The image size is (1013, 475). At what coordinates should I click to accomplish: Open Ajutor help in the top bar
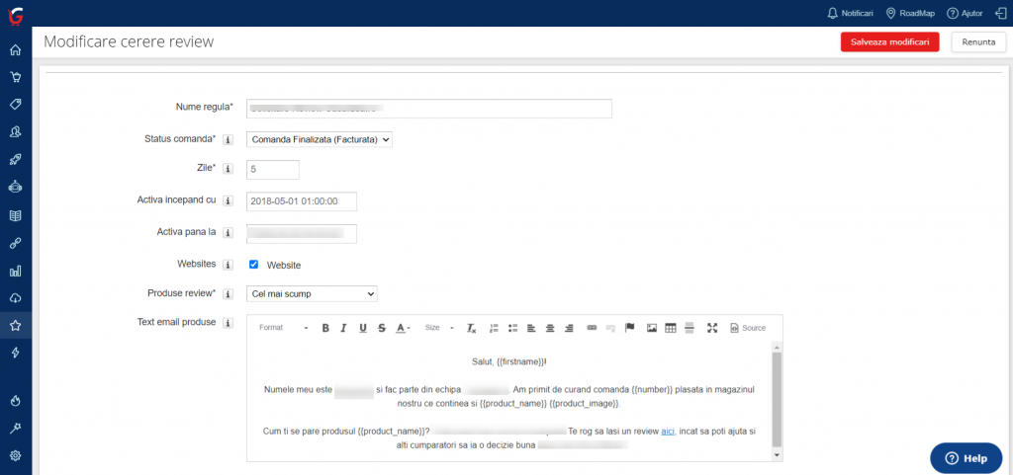[x=965, y=14]
